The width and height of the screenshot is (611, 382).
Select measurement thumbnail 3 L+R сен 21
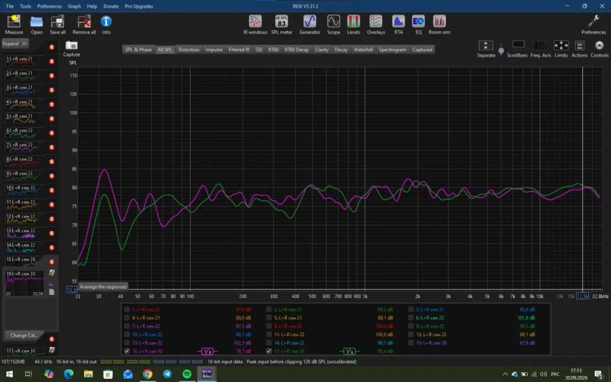(24, 89)
